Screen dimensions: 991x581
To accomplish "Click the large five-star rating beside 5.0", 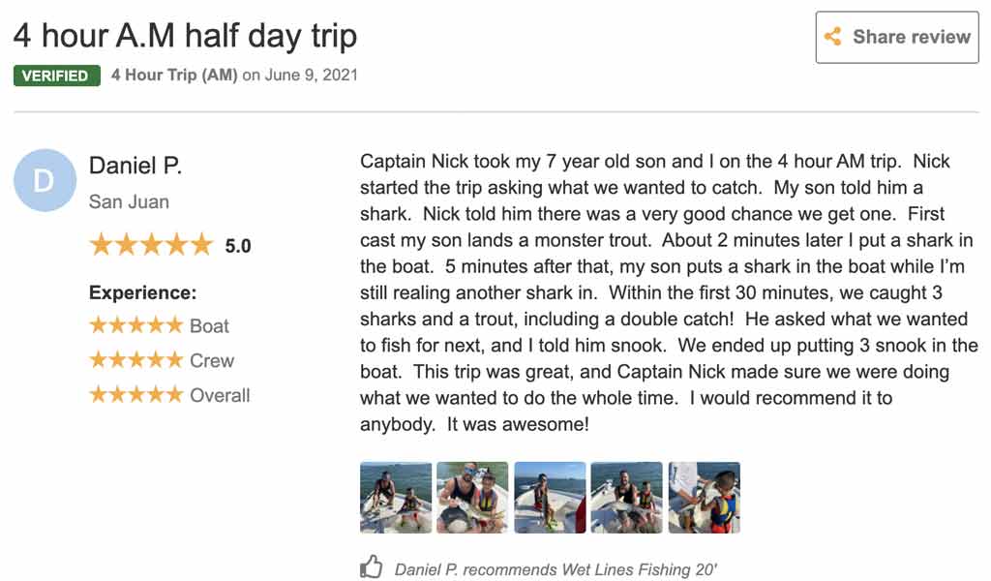I will pos(150,245).
